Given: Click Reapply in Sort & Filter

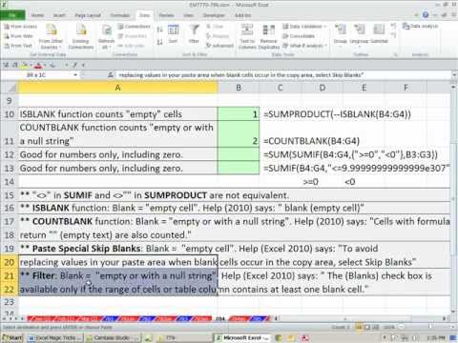Looking at the screenshot, I should tap(218, 36).
